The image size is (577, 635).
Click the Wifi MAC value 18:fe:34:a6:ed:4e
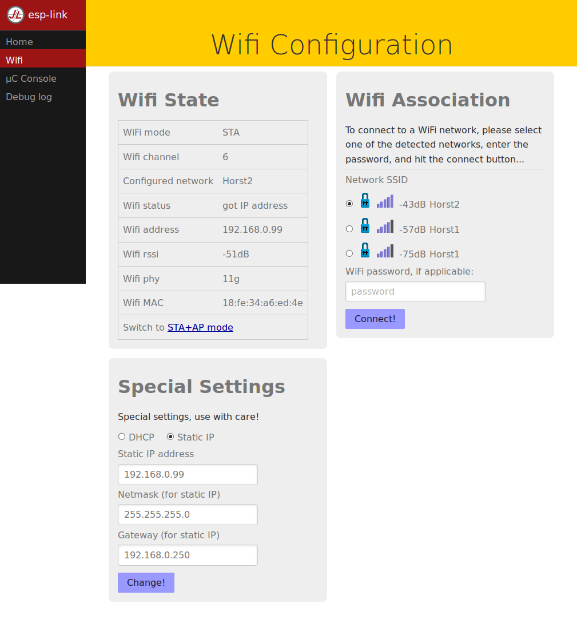tap(262, 303)
